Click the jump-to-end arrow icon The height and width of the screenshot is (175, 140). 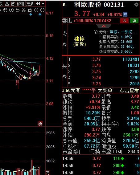tap(38, 4)
